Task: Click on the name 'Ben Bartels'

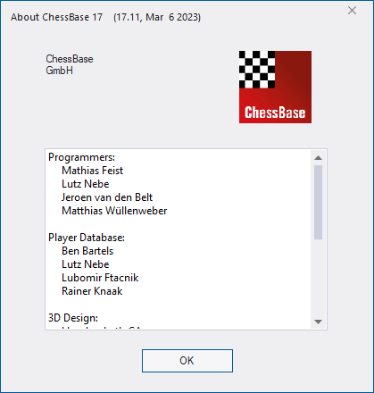Action: 87,251
